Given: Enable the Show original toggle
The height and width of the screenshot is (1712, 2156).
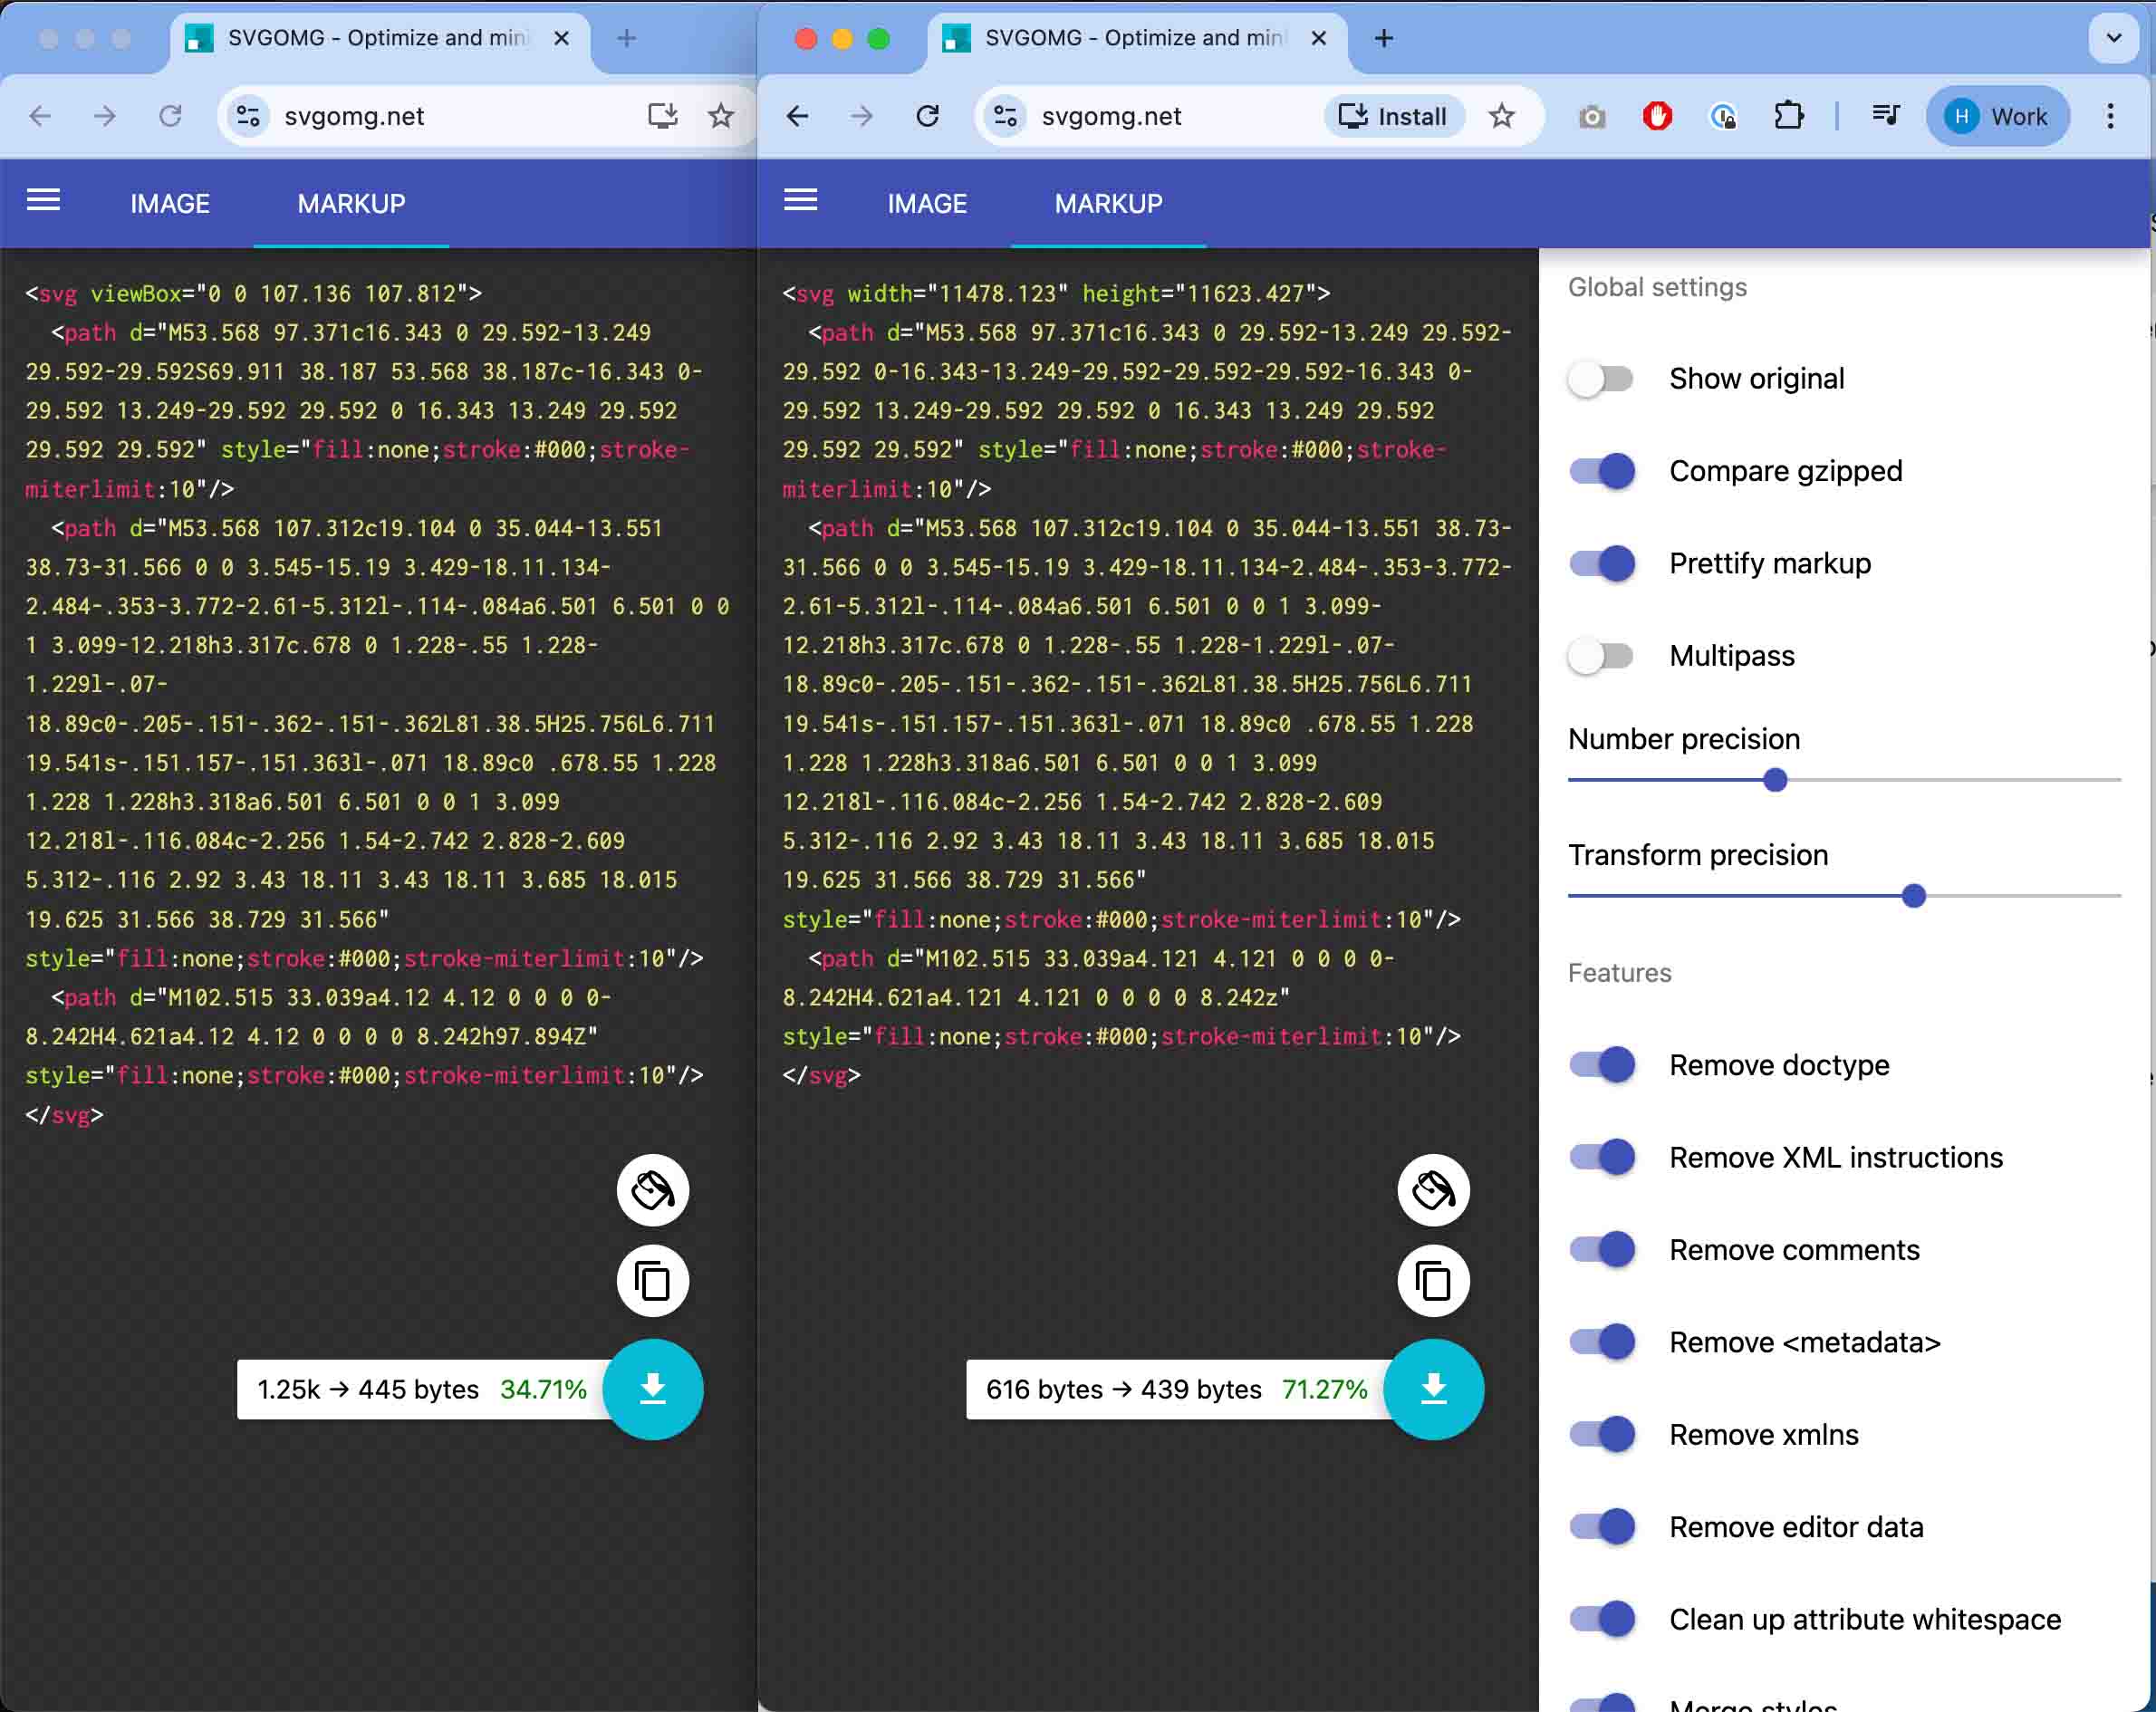Looking at the screenshot, I should tap(1601, 379).
